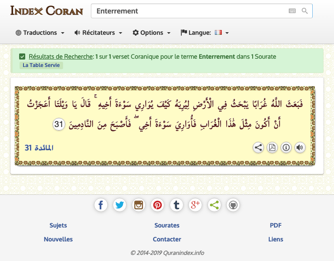Click the search magnifier icon

[305, 11]
